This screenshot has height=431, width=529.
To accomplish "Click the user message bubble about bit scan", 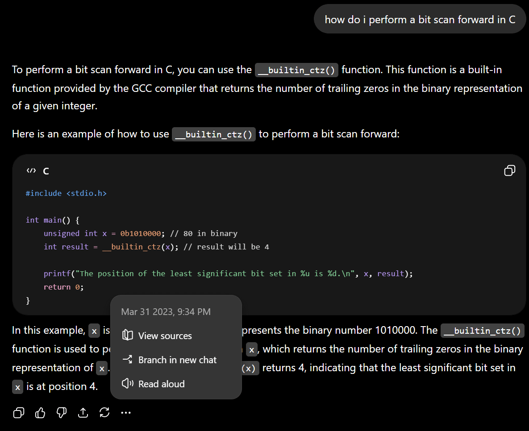I will pos(420,19).
